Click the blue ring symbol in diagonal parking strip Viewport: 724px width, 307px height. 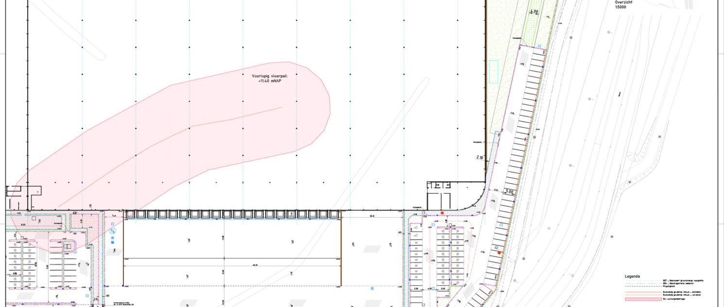point(496,248)
